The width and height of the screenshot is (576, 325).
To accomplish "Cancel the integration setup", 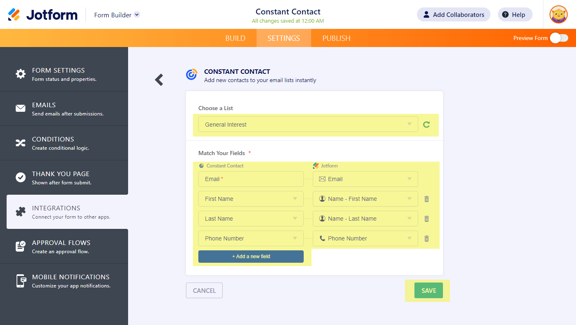I will (204, 290).
